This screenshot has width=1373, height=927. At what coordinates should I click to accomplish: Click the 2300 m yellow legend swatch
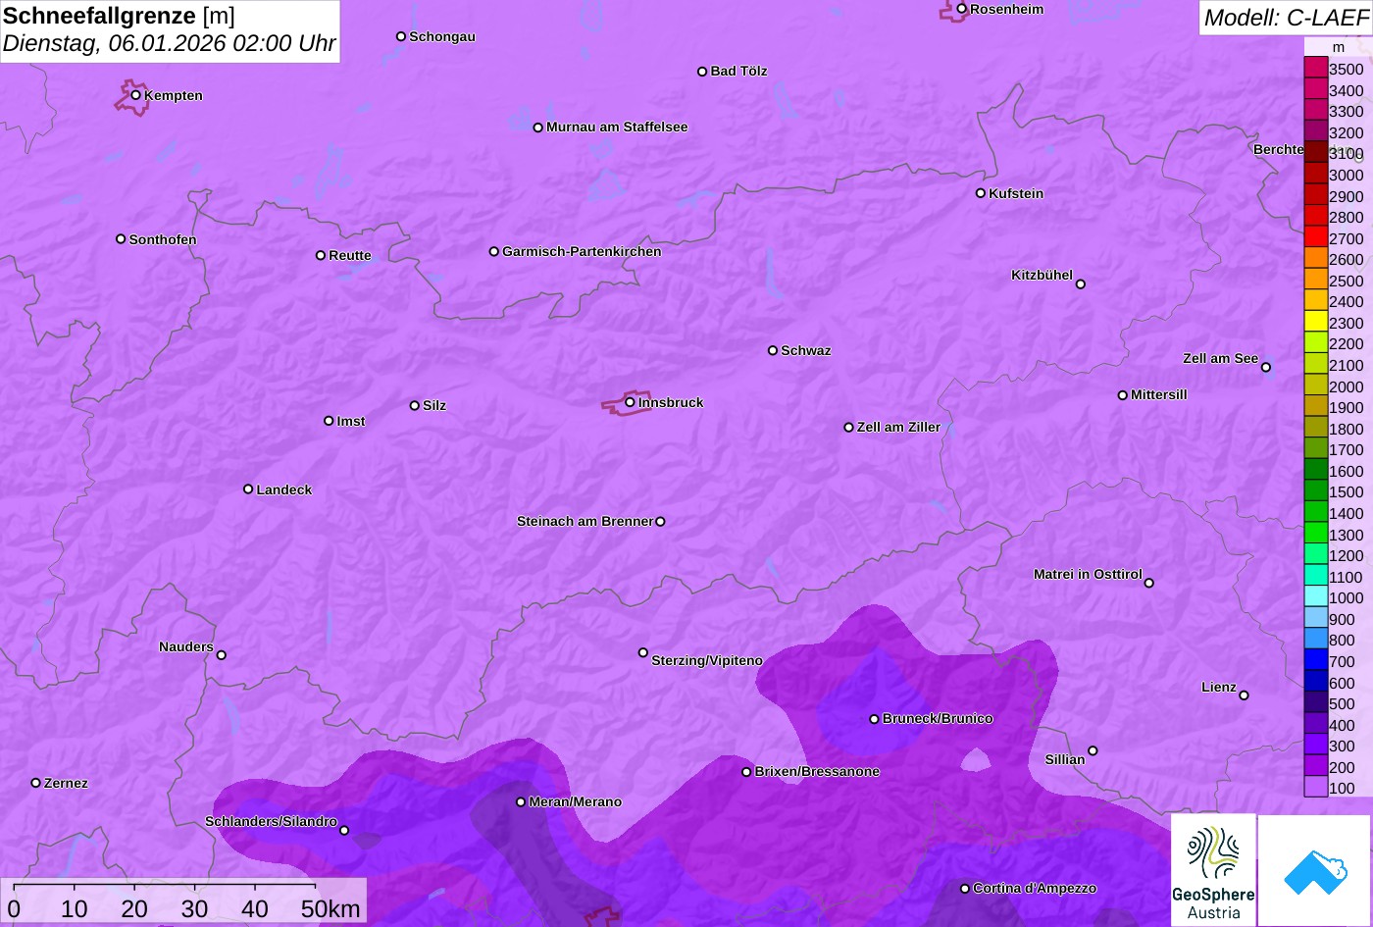(x=1315, y=321)
